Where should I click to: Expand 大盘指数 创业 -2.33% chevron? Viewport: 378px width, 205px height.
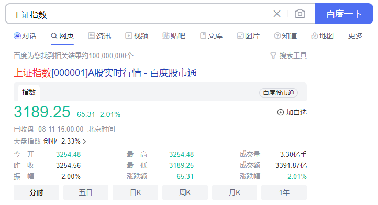pos(84,142)
